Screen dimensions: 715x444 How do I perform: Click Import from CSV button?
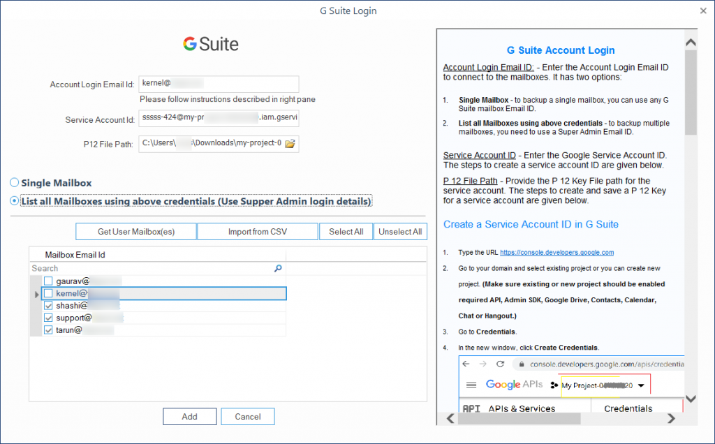(x=257, y=232)
